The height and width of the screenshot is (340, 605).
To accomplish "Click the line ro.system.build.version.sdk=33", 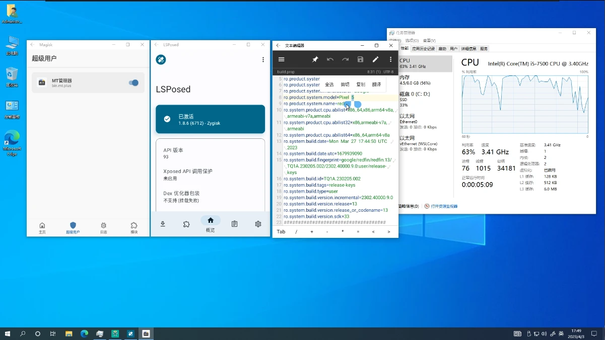I will [316, 217].
